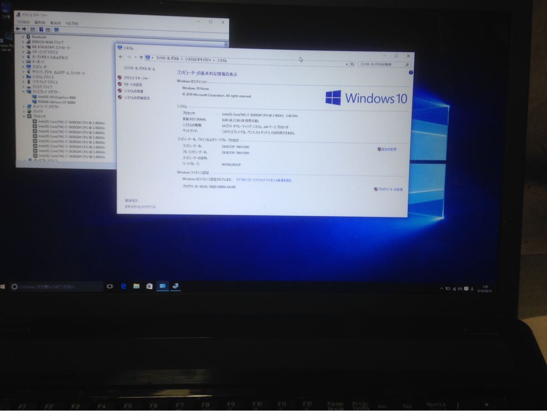
Task: Open コントロール パネル ホーム link
Action: coord(139,68)
